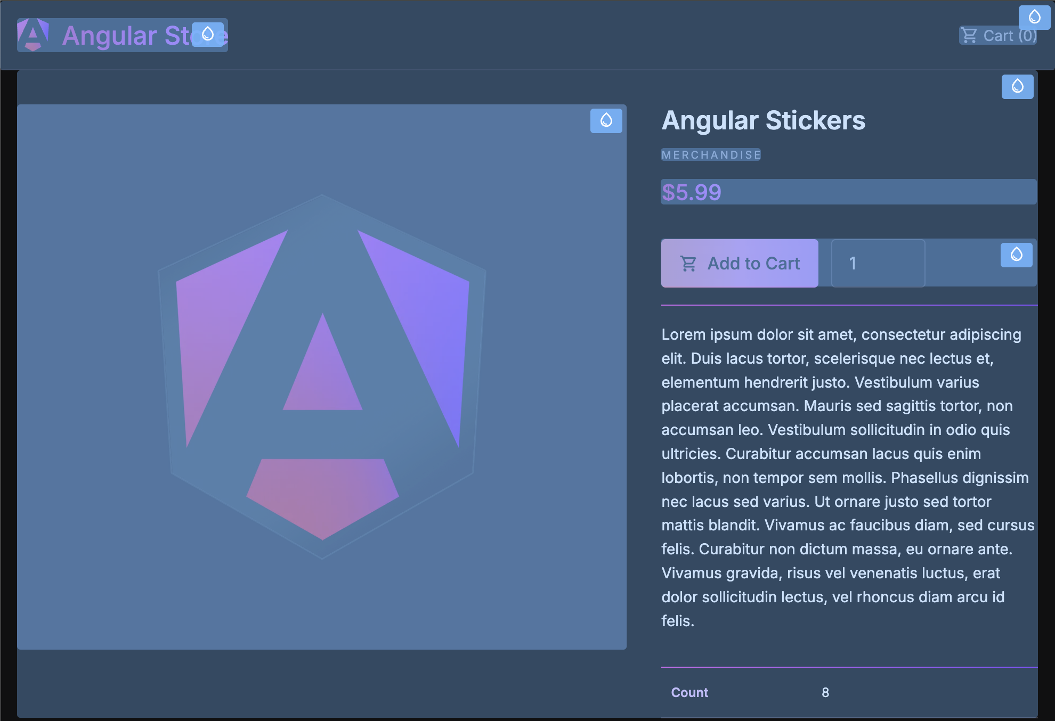Focus the quantity input showing 1

point(878,264)
